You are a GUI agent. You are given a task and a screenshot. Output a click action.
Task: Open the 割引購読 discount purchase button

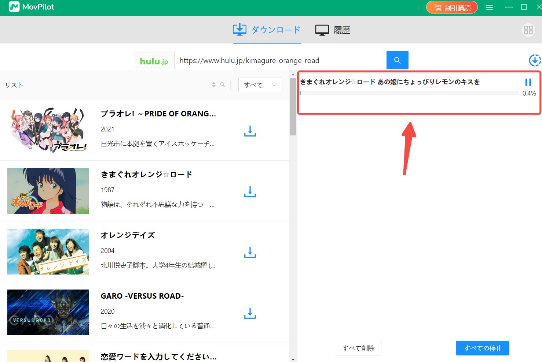[452, 7]
